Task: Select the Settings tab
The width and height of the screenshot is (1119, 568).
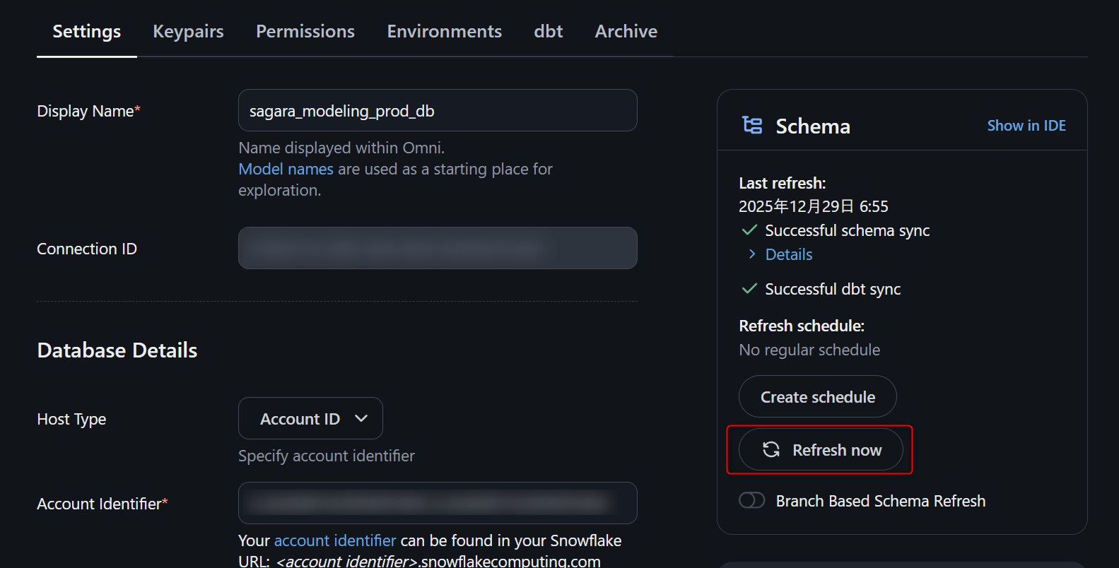Action: (87, 32)
